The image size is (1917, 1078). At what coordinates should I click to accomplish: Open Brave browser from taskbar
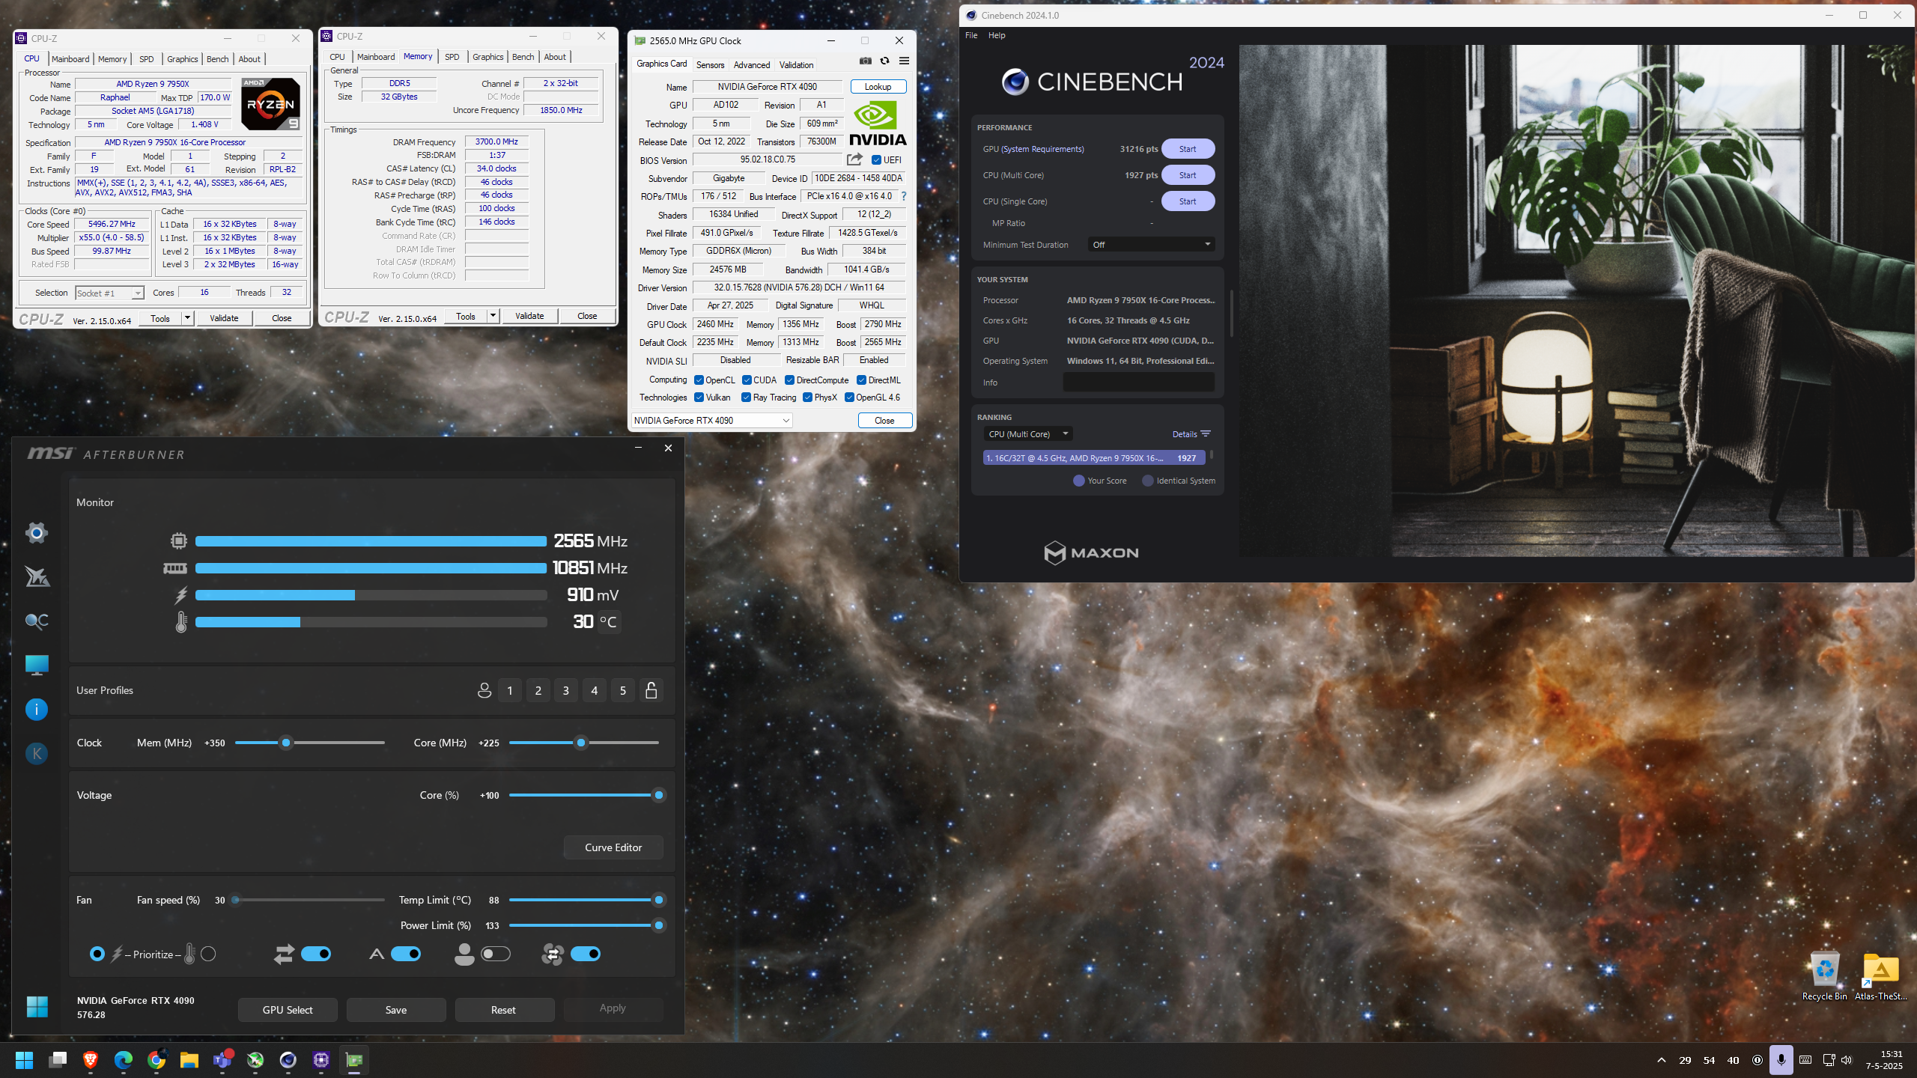tap(91, 1060)
